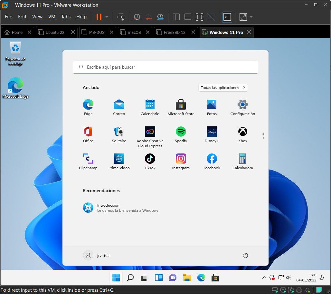The image size is (331, 294).
Task: Open the Introducción recommendation
Action: click(x=120, y=208)
